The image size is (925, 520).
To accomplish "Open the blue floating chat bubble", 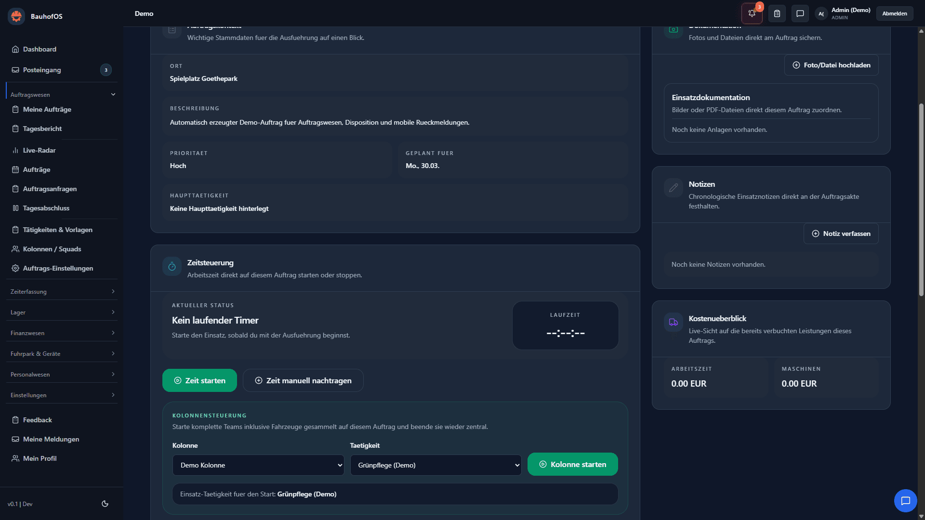I will point(905,501).
